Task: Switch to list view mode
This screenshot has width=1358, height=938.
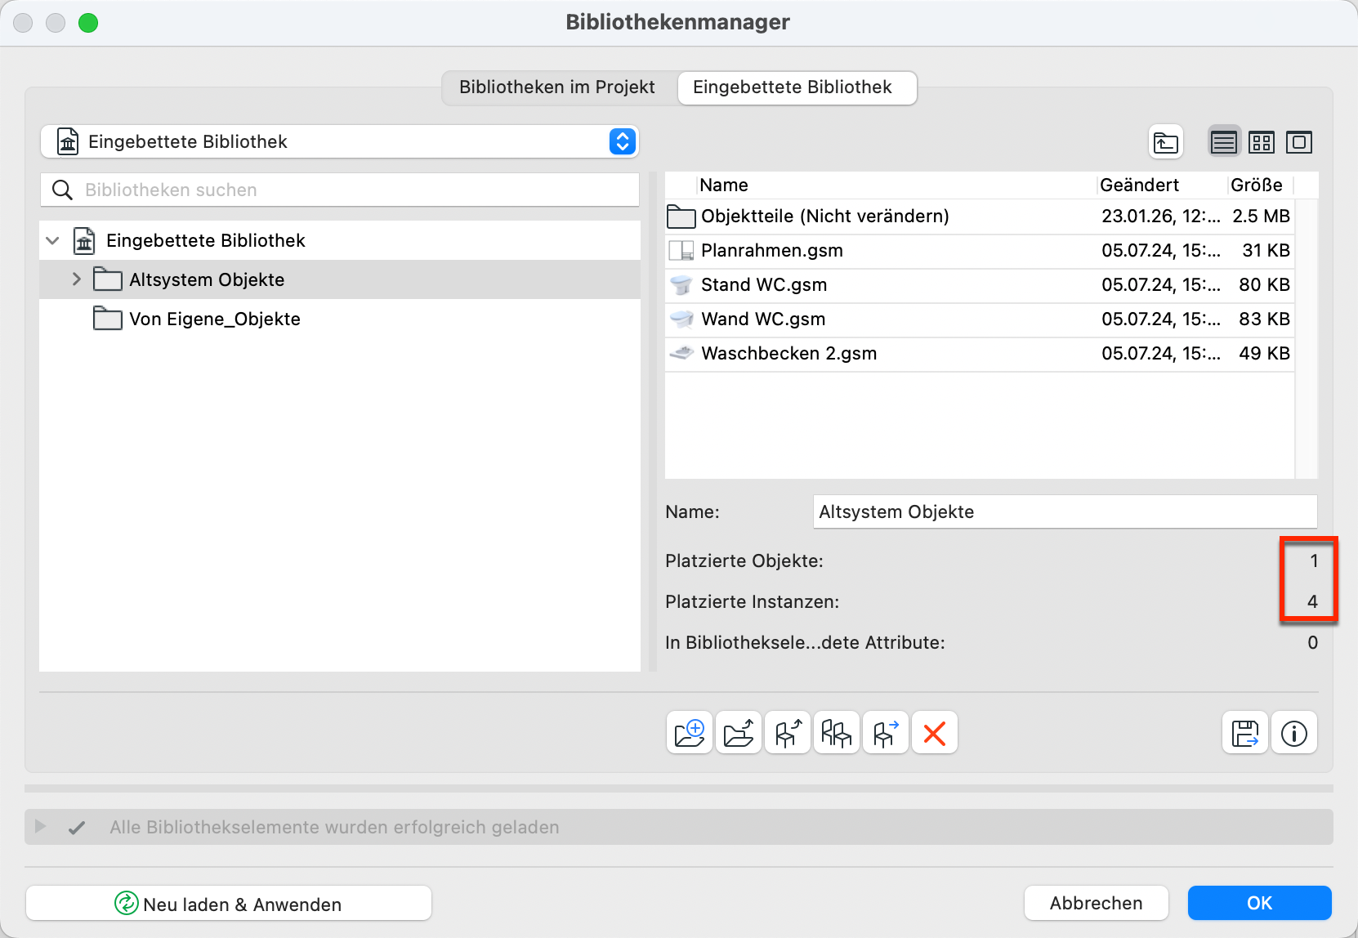Action: [x=1224, y=143]
